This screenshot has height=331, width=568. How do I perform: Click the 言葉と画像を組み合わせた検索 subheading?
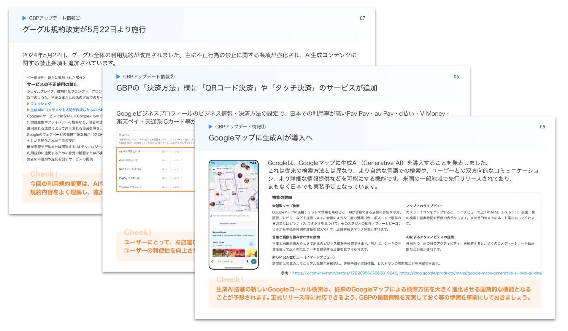coord(296,237)
